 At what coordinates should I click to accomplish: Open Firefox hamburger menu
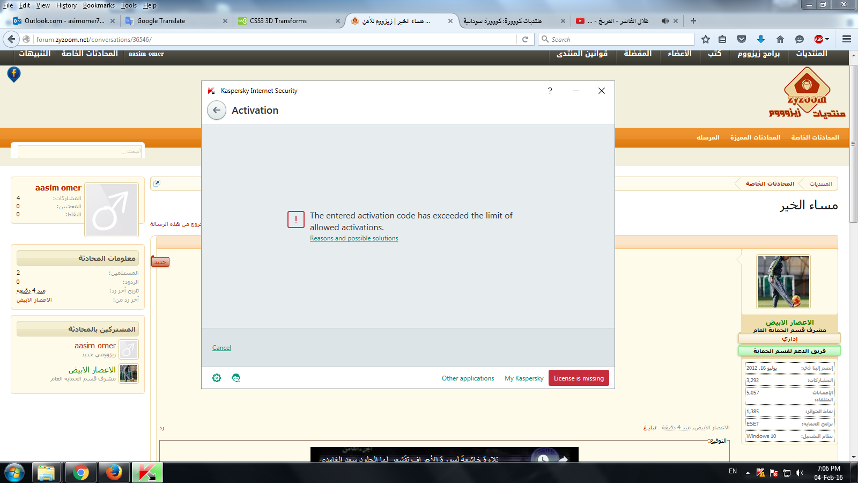coord(847,39)
